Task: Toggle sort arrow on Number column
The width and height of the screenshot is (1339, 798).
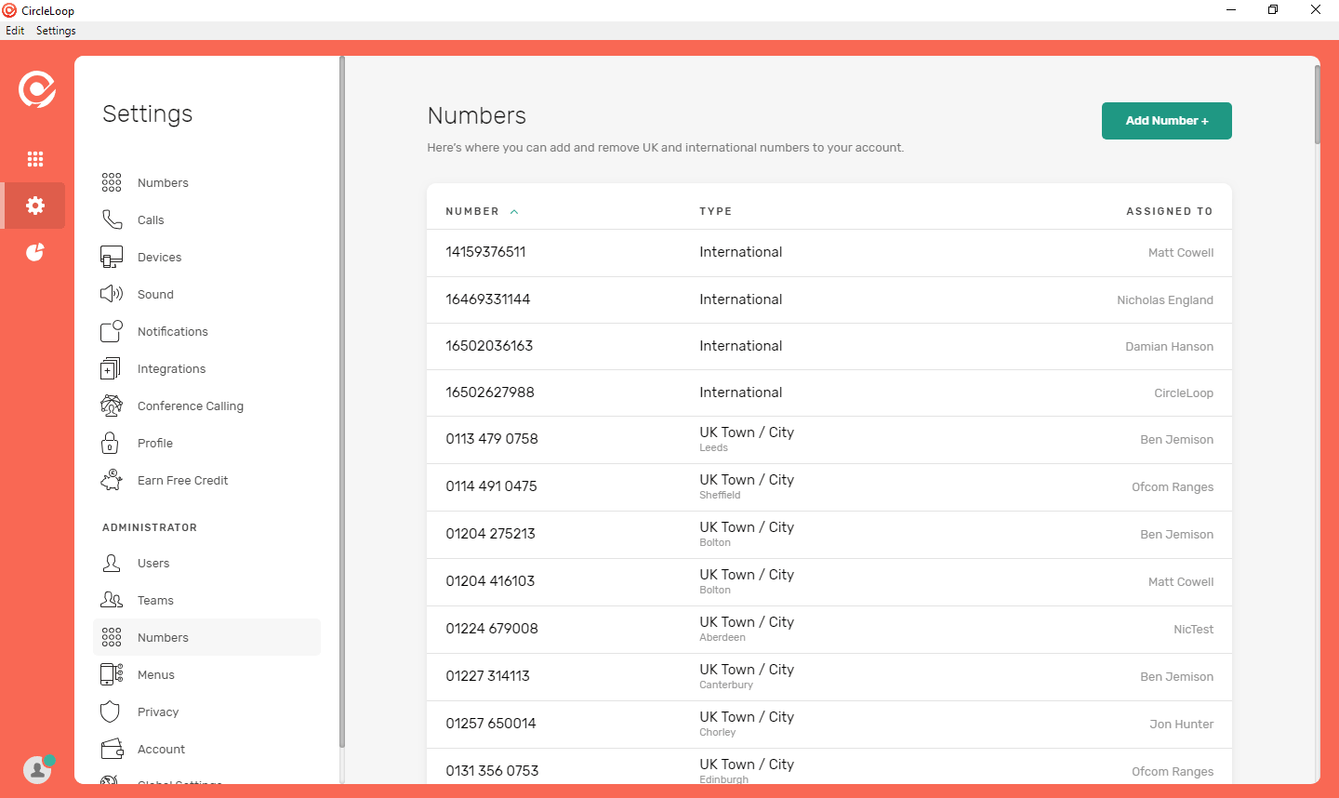Action: (514, 212)
